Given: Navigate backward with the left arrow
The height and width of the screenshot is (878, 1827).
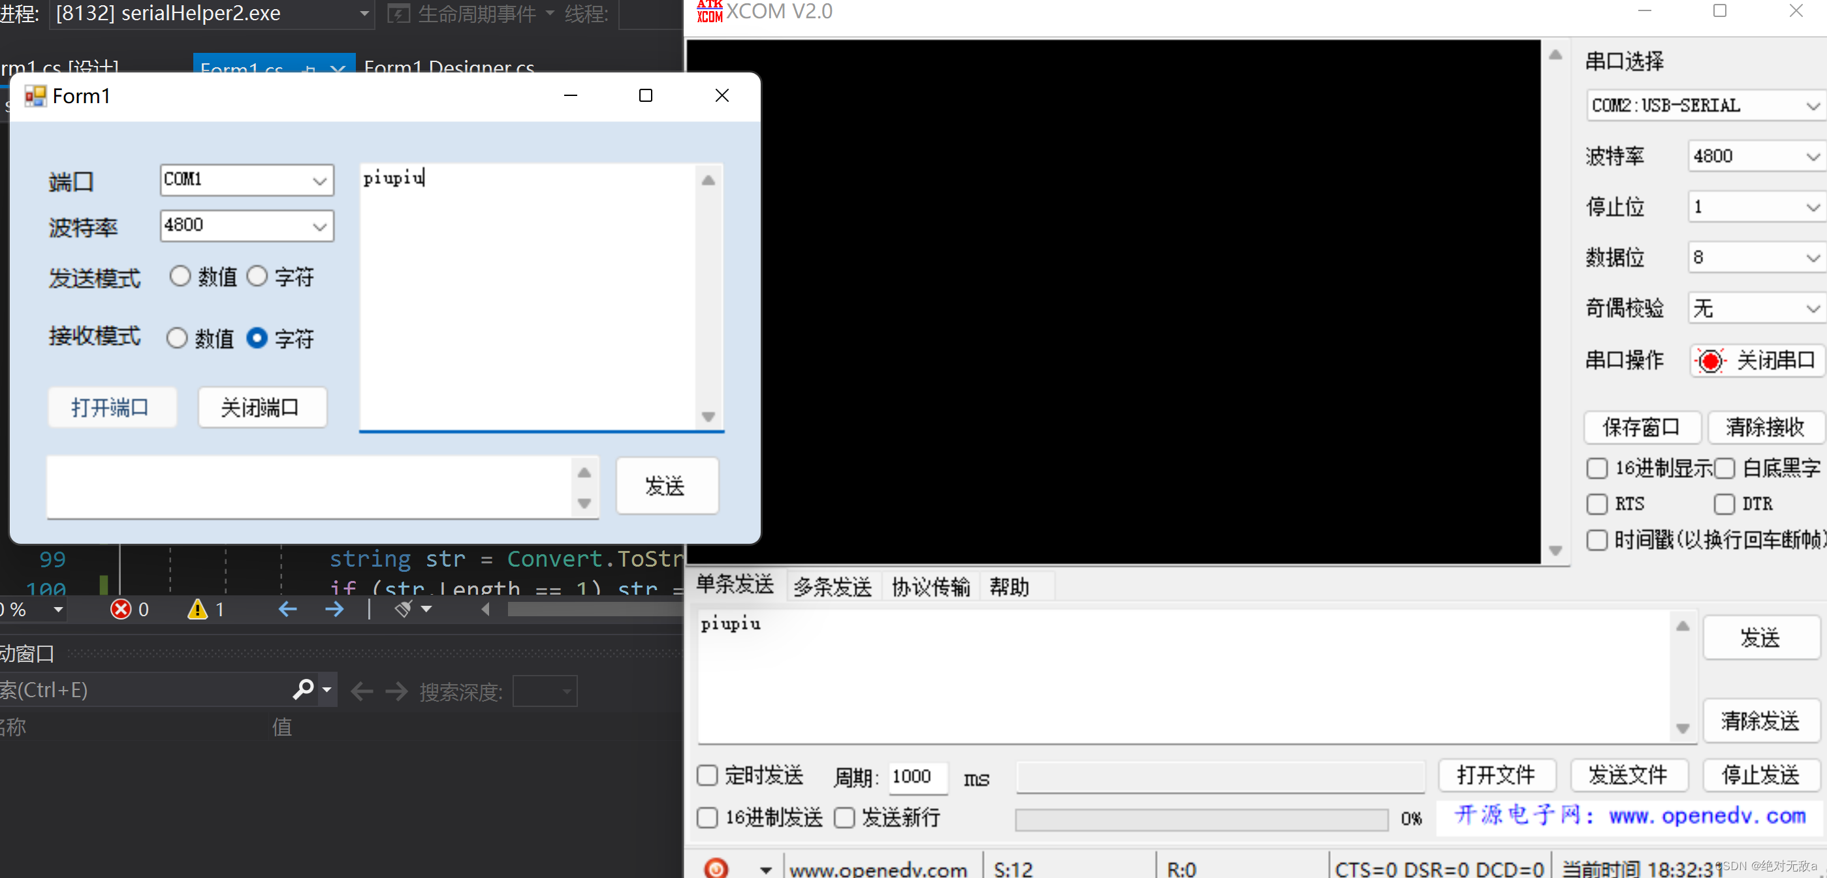Looking at the screenshot, I should (287, 609).
